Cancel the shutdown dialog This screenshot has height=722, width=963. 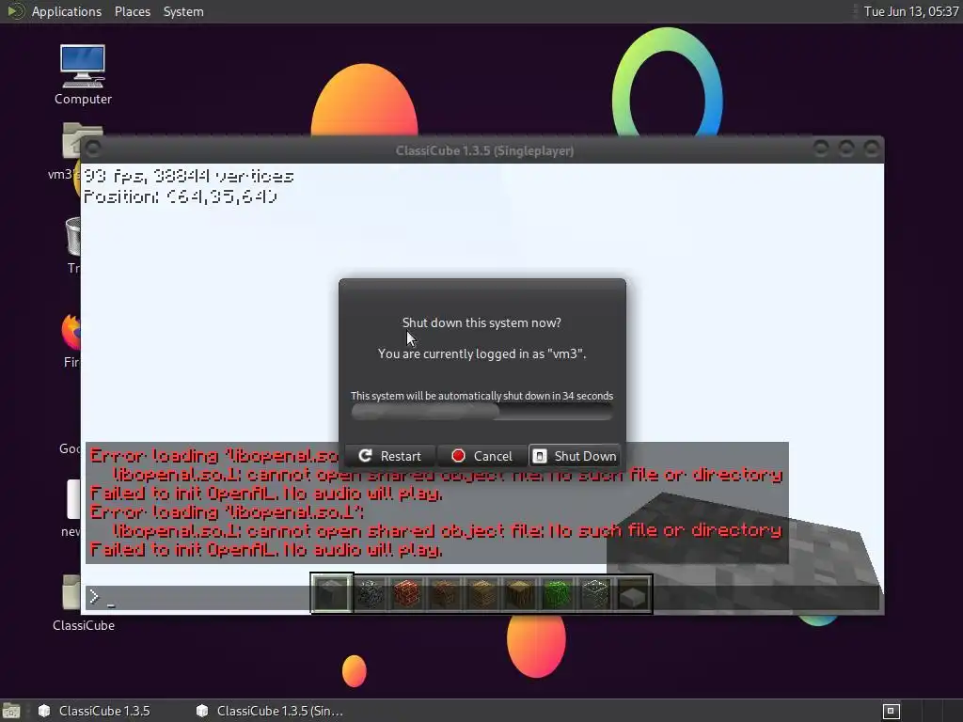point(482,456)
